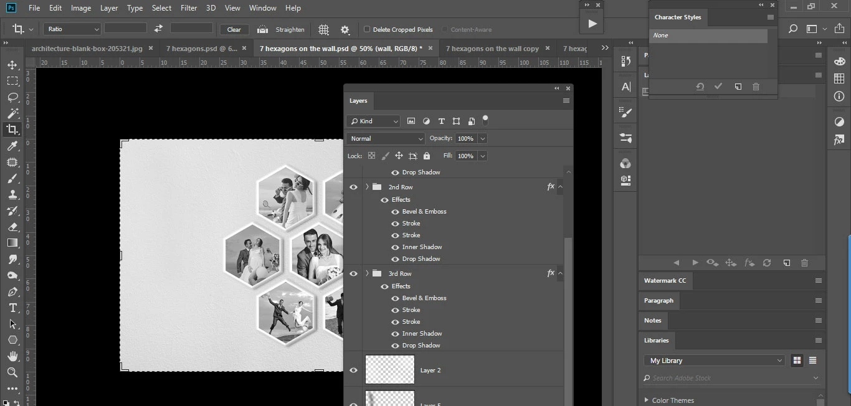Toggle Delete Cropped Pixels checkbox
This screenshot has width=851, height=406.
tap(367, 29)
